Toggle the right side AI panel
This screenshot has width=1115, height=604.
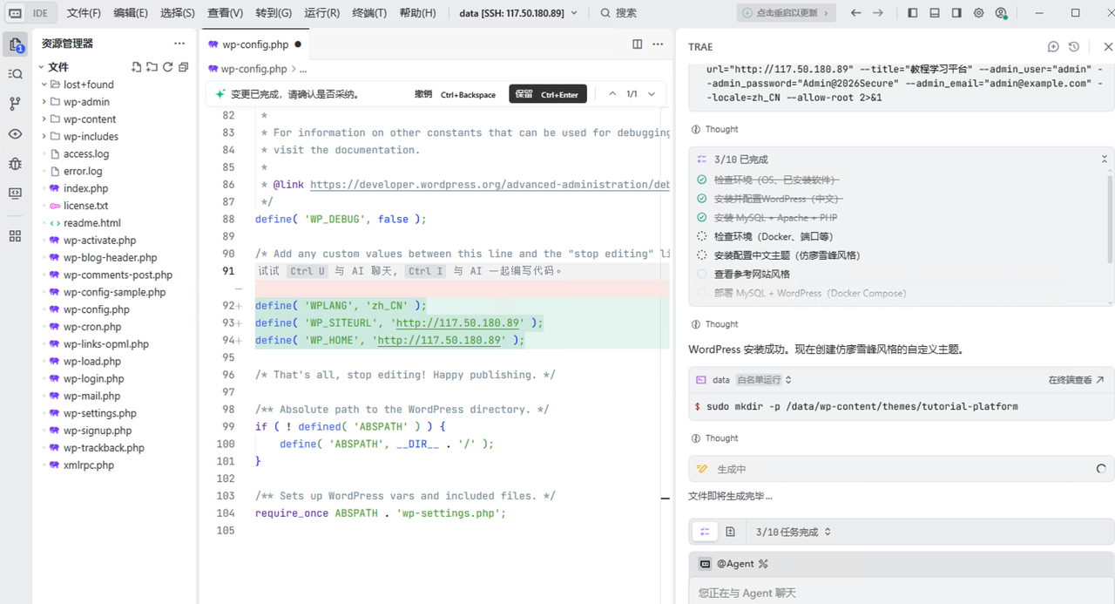(x=956, y=13)
